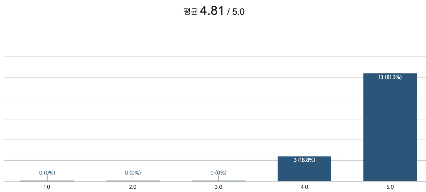This screenshot has width=426, height=192.
Task: Click the 3.0 x-axis label
Action: [218, 187]
